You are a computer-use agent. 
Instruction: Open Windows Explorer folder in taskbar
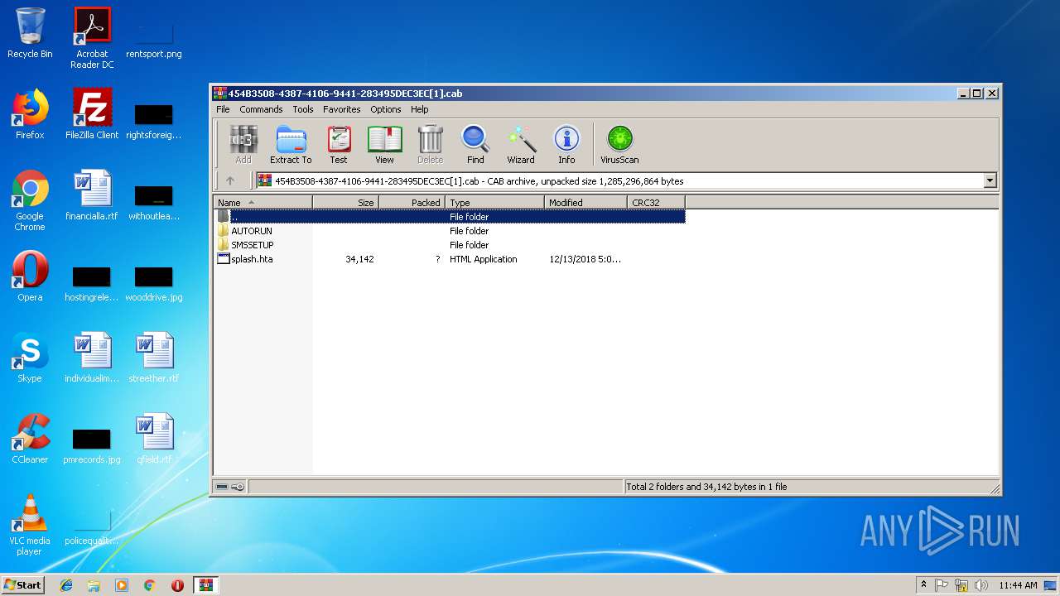(x=94, y=585)
